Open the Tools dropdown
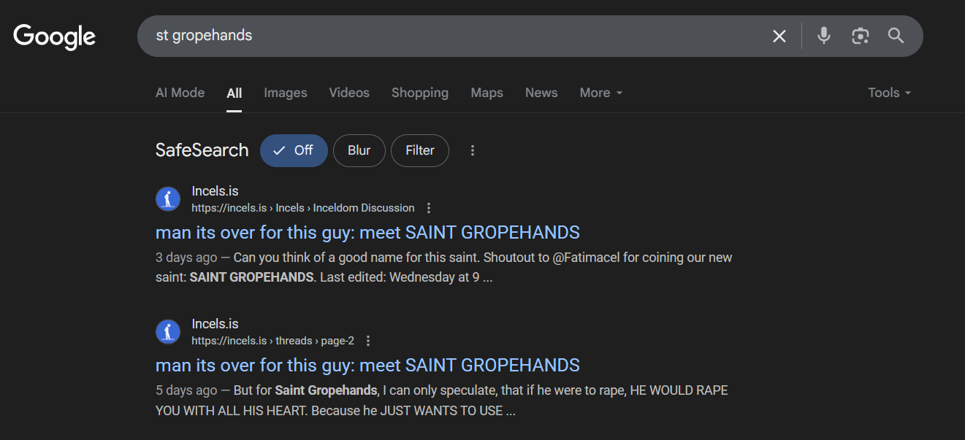 [x=890, y=93]
